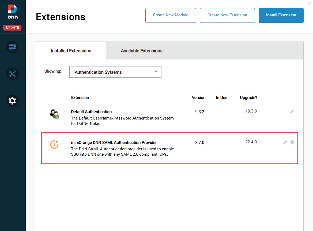Click the Extensions page heading
The height and width of the screenshot is (231, 313).
click(61, 17)
